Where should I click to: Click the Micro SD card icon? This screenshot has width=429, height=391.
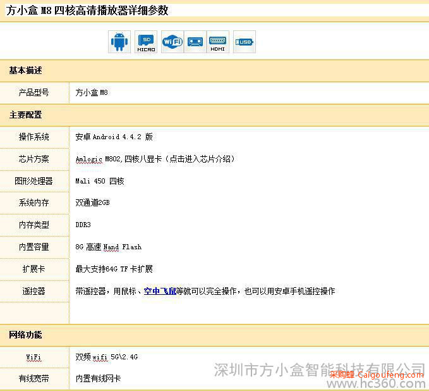point(146,42)
